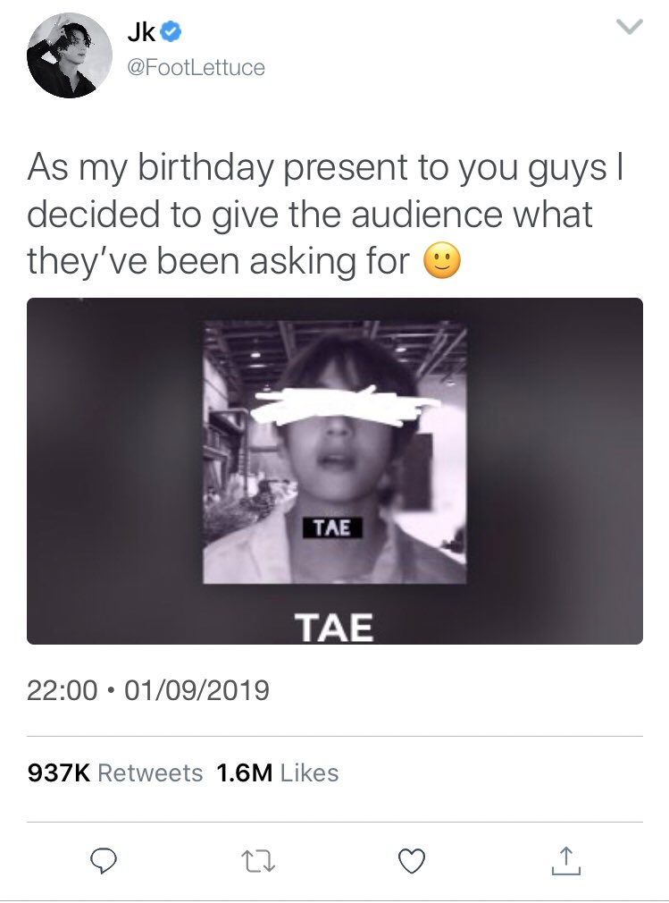Like the tweet with the heart icon
This screenshot has height=903, width=669.
click(412, 861)
